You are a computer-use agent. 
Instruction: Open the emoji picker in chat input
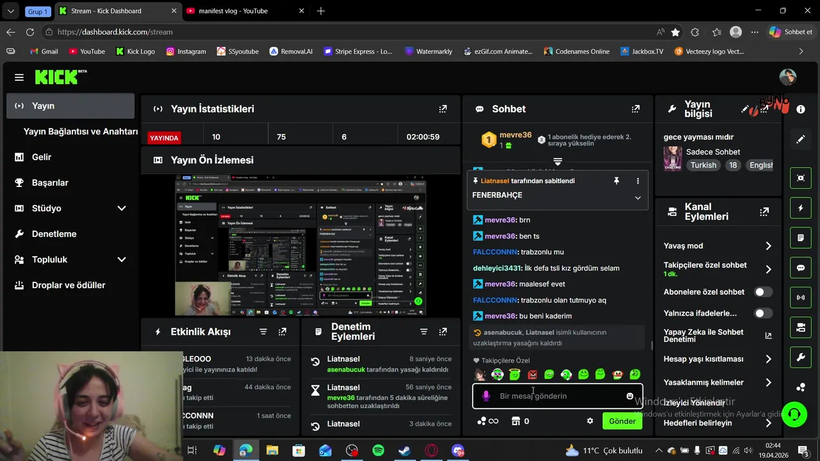[x=630, y=396]
